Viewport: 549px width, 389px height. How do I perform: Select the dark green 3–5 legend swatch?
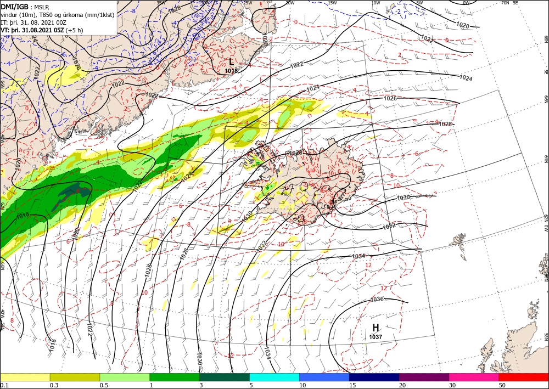point(225,377)
